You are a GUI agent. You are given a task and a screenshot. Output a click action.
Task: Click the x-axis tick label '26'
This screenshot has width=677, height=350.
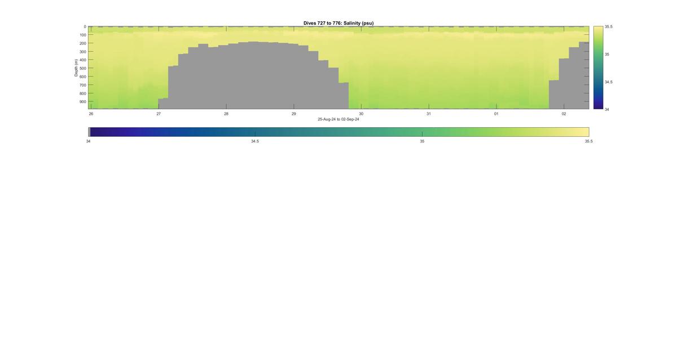click(x=91, y=114)
